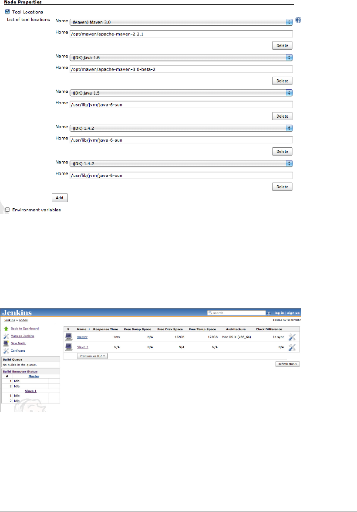Click the green arrow Back to Dashboard icon
357x512 pixels.
coord(6,329)
